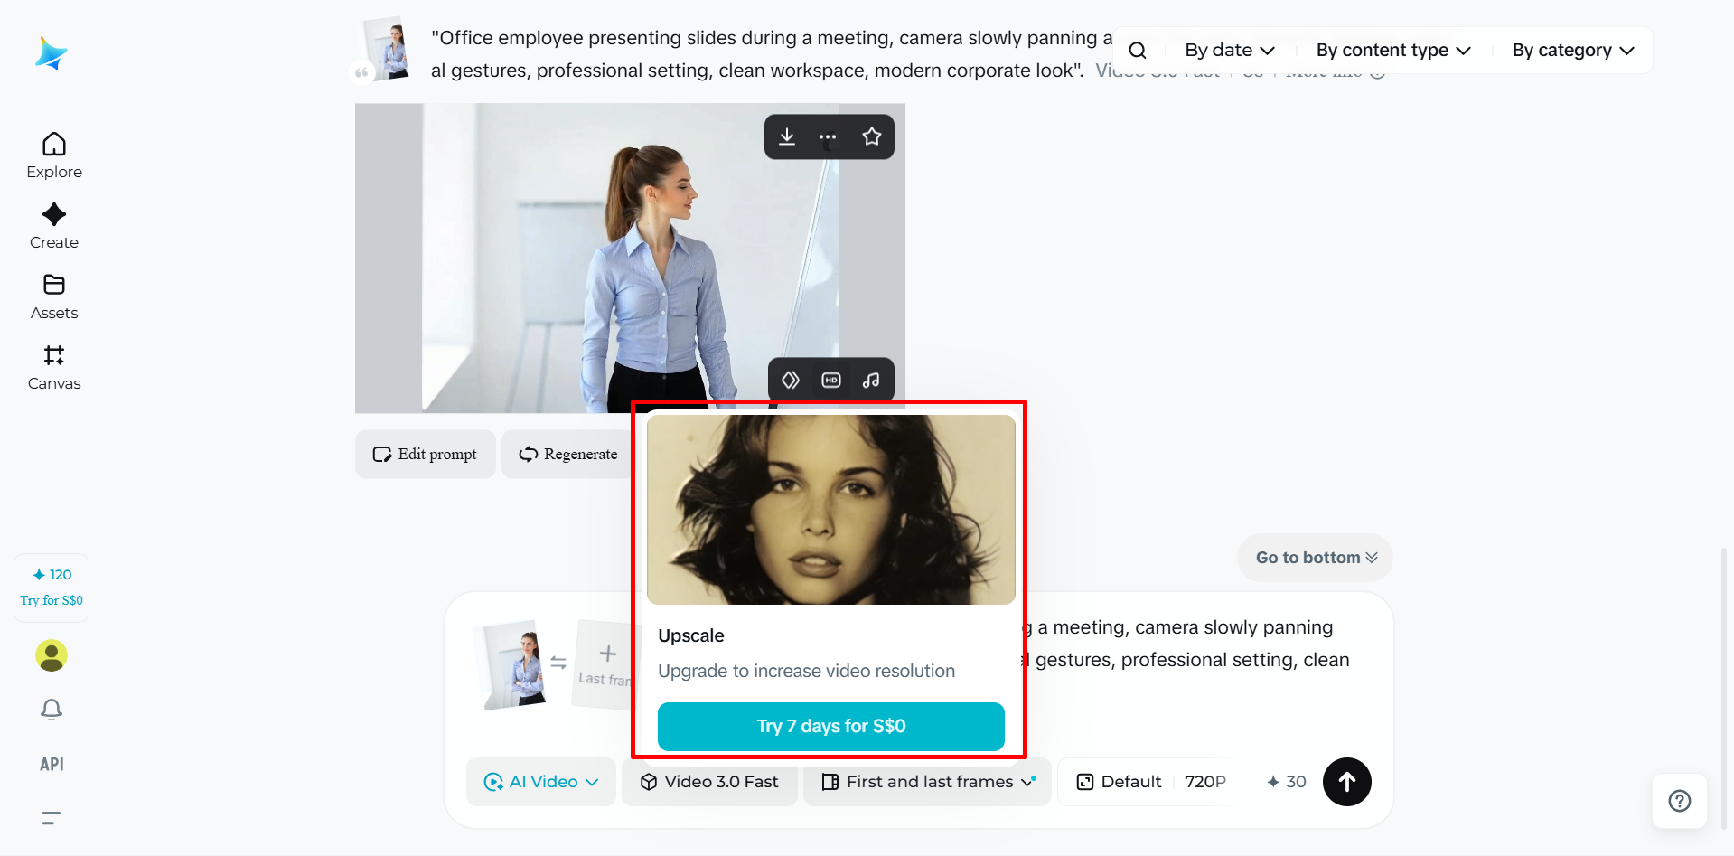Open the AI Video mode dropdown
Image resolution: width=1734 pixels, height=856 pixels.
541,782
